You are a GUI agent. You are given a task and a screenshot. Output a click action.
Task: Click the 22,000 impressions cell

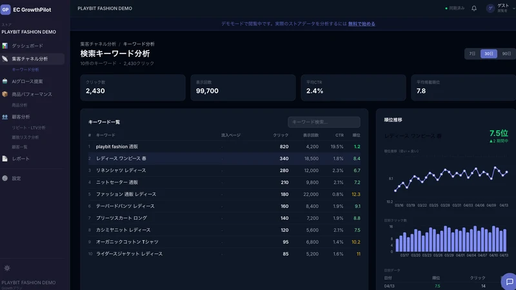pyautogui.click(x=311, y=195)
